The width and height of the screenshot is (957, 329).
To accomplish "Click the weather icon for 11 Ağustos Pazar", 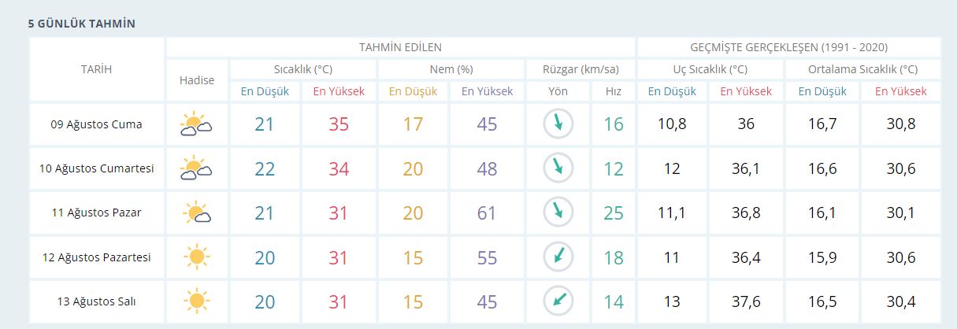I will [195, 213].
